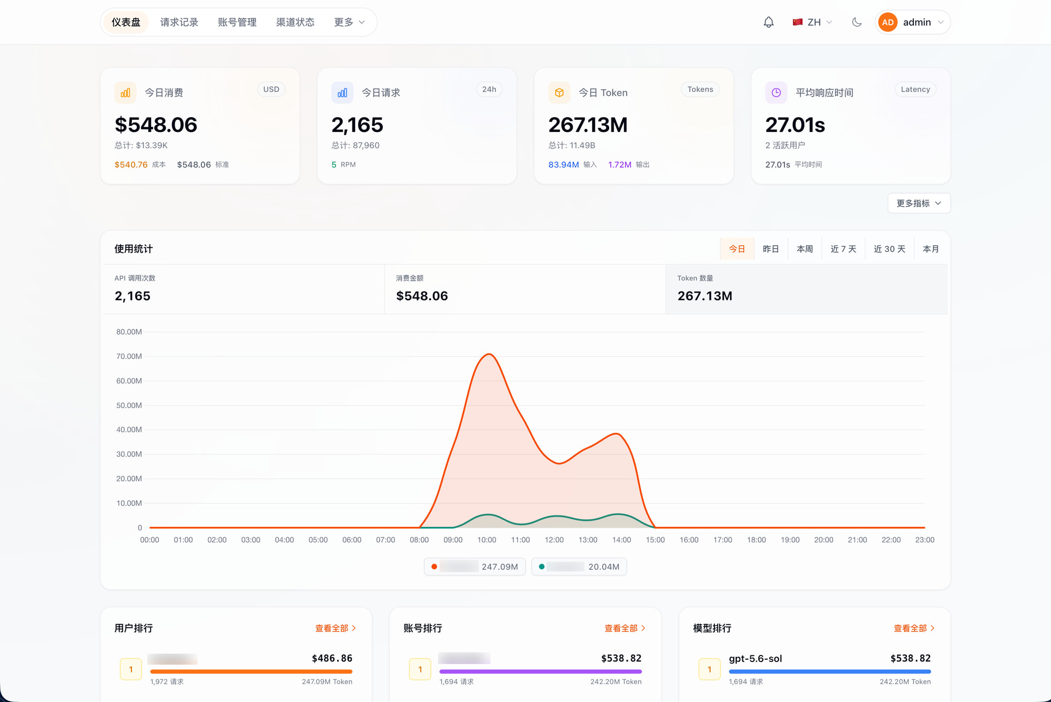Click the 今日 Token cube icon
This screenshot has height=702, width=1051.
tap(559, 92)
